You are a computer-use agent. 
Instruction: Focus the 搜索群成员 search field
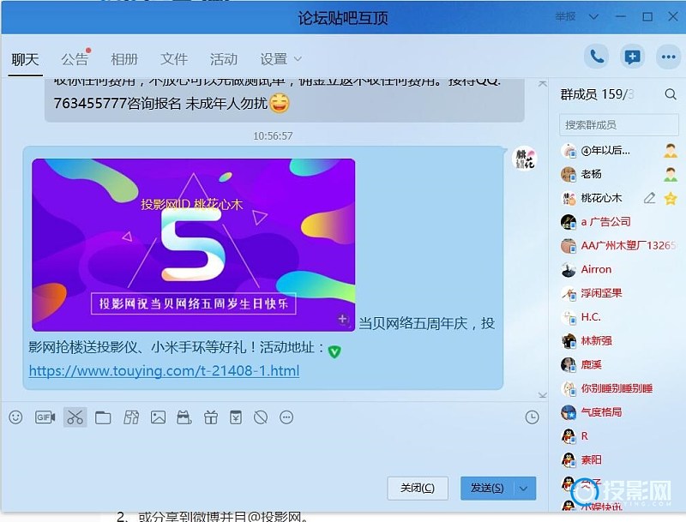(618, 125)
